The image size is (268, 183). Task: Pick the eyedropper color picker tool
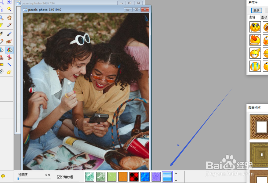point(9,25)
